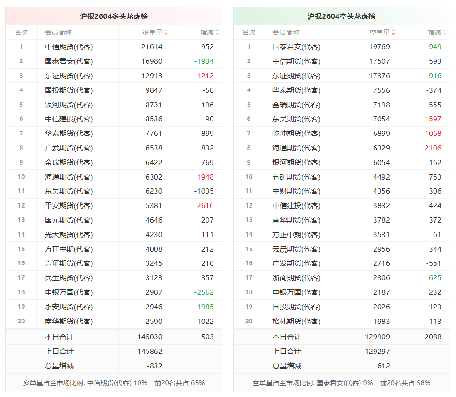Select 华泰期货(代客) in long table
Viewport: 456px width, 397px height.
pos(69,134)
